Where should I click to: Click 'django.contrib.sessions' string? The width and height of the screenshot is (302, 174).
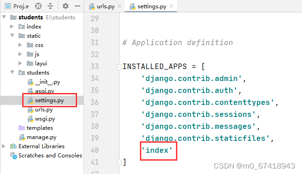tap(199, 115)
